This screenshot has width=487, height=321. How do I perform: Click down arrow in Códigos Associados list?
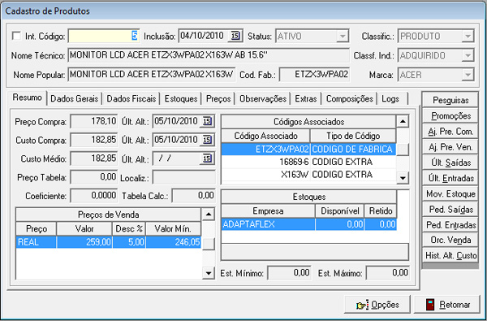(x=403, y=178)
